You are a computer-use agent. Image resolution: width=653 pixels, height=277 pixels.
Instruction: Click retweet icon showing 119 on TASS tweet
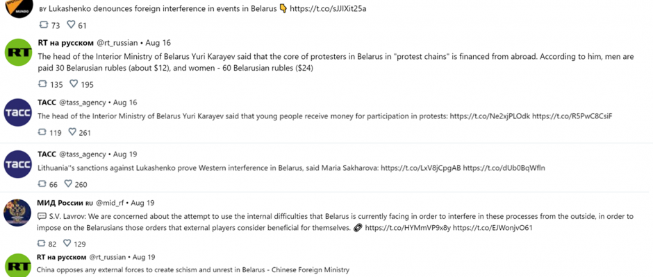(42, 132)
